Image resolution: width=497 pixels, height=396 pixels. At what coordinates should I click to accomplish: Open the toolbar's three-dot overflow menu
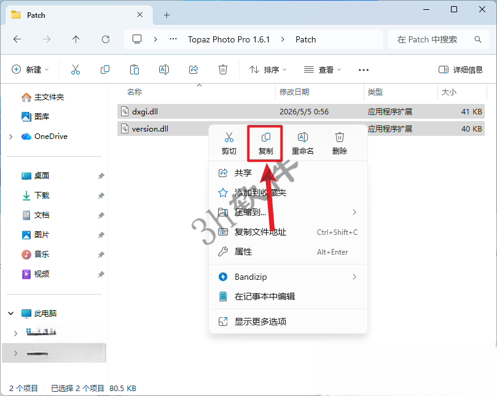364,70
